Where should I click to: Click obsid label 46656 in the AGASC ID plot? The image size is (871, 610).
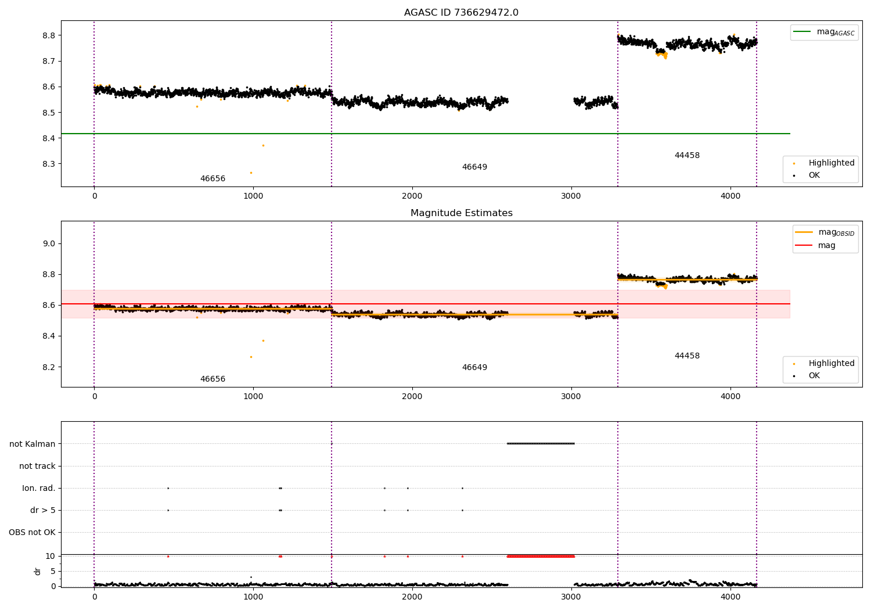click(x=213, y=179)
